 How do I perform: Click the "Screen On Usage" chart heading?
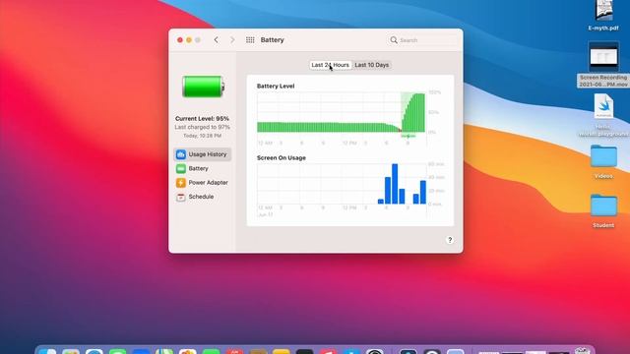[282, 157]
